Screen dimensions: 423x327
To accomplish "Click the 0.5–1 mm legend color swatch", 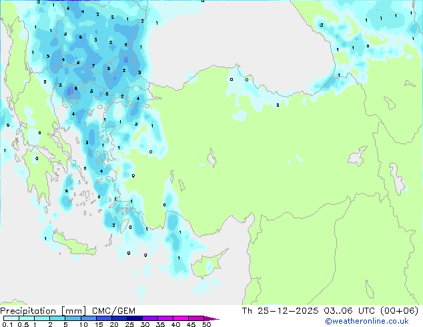I will tap(27, 318).
